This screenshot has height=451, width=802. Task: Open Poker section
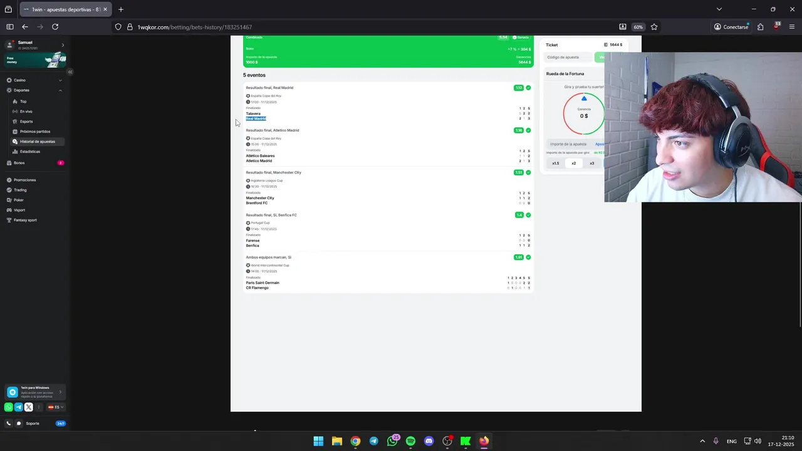click(18, 200)
